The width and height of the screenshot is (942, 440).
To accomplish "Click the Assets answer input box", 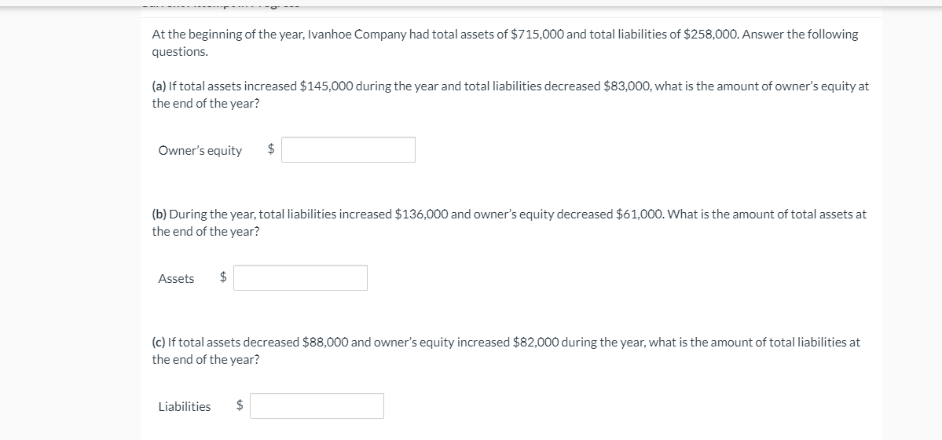I will tap(300, 277).
